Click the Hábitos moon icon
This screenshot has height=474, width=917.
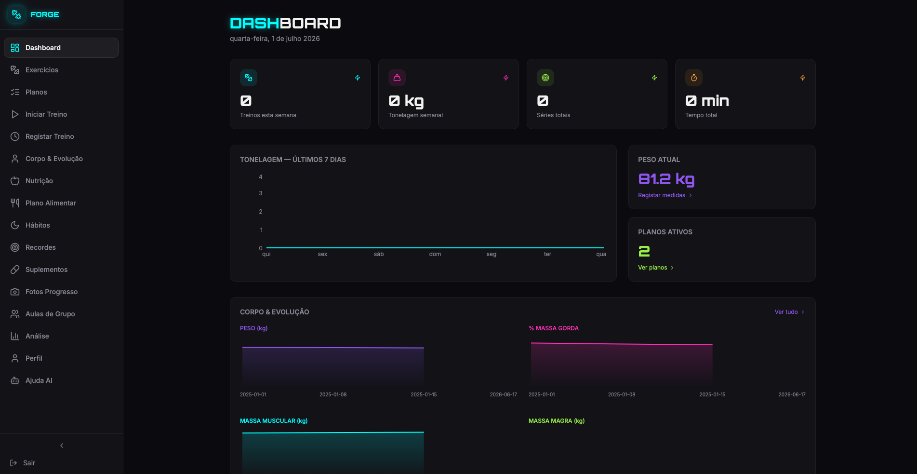tap(15, 225)
